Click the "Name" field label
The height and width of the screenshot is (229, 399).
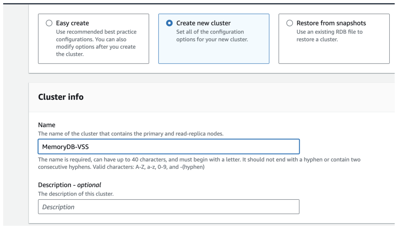47,125
